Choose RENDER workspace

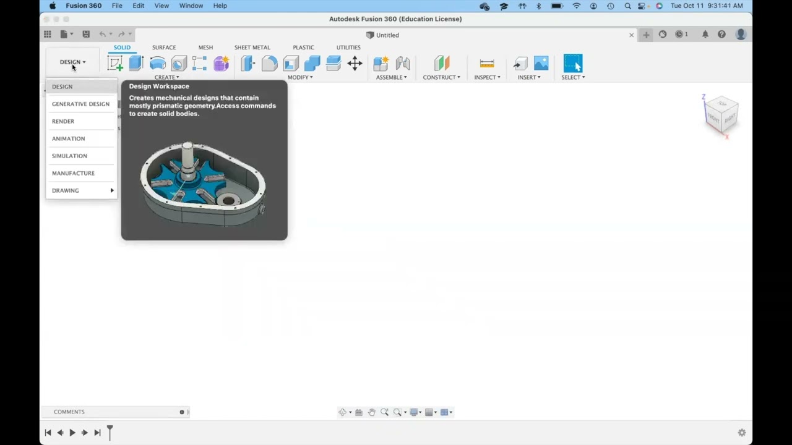click(x=81, y=121)
